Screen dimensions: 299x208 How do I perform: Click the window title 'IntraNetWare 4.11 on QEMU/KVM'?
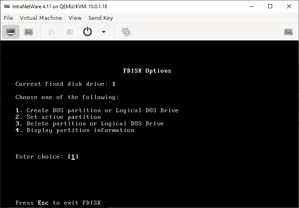[x=60, y=7]
